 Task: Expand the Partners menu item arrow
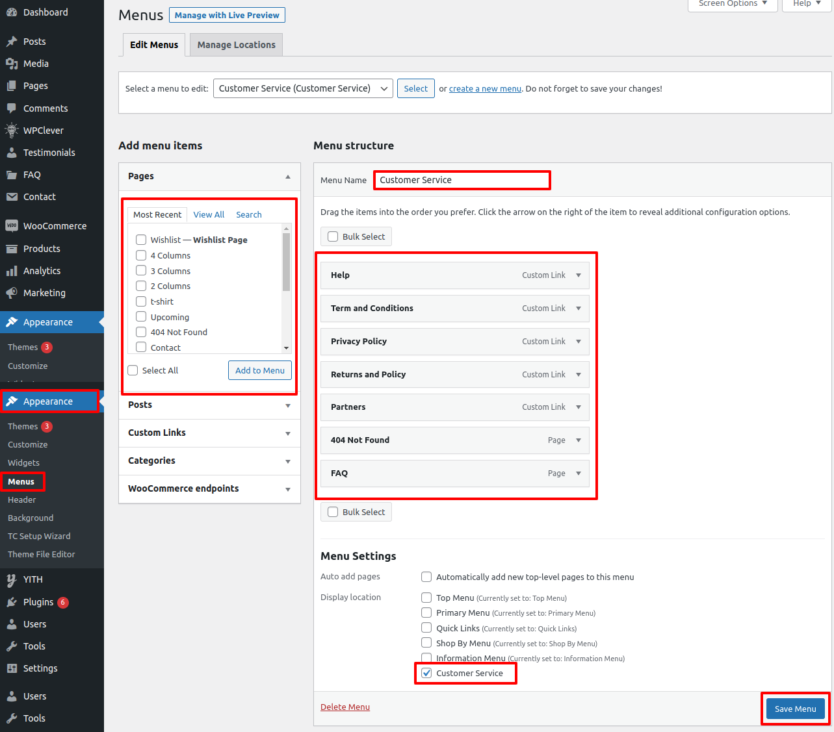(x=579, y=407)
